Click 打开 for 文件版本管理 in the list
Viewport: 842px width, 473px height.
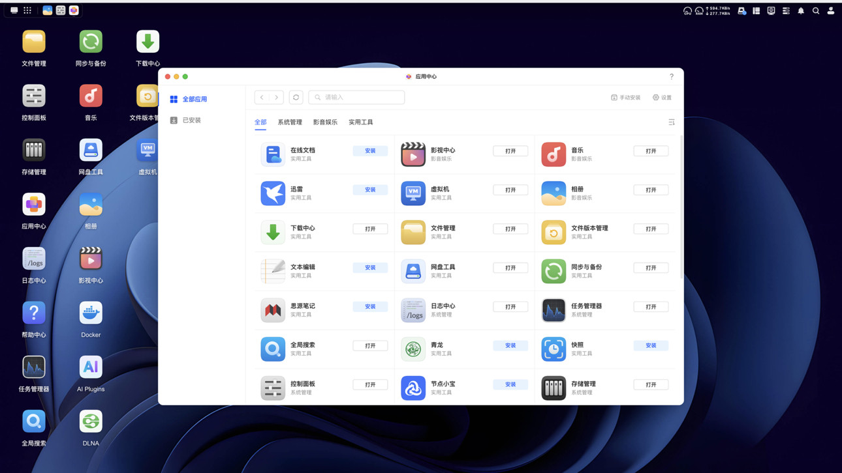click(651, 229)
